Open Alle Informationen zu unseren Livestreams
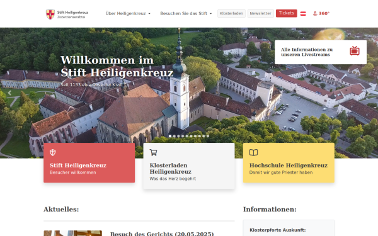This screenshot has width=378, height=236. pos(321,52)
